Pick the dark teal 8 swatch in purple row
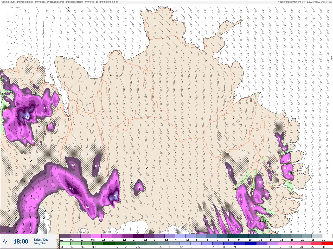 (233, 236)
